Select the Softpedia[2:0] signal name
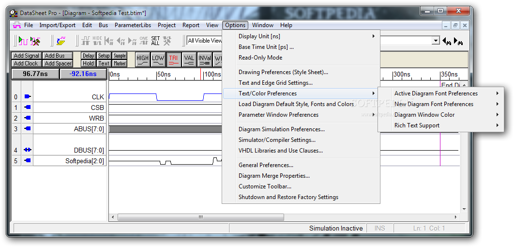The height and width of the screenshot is (247, 514). pos(85,161)
